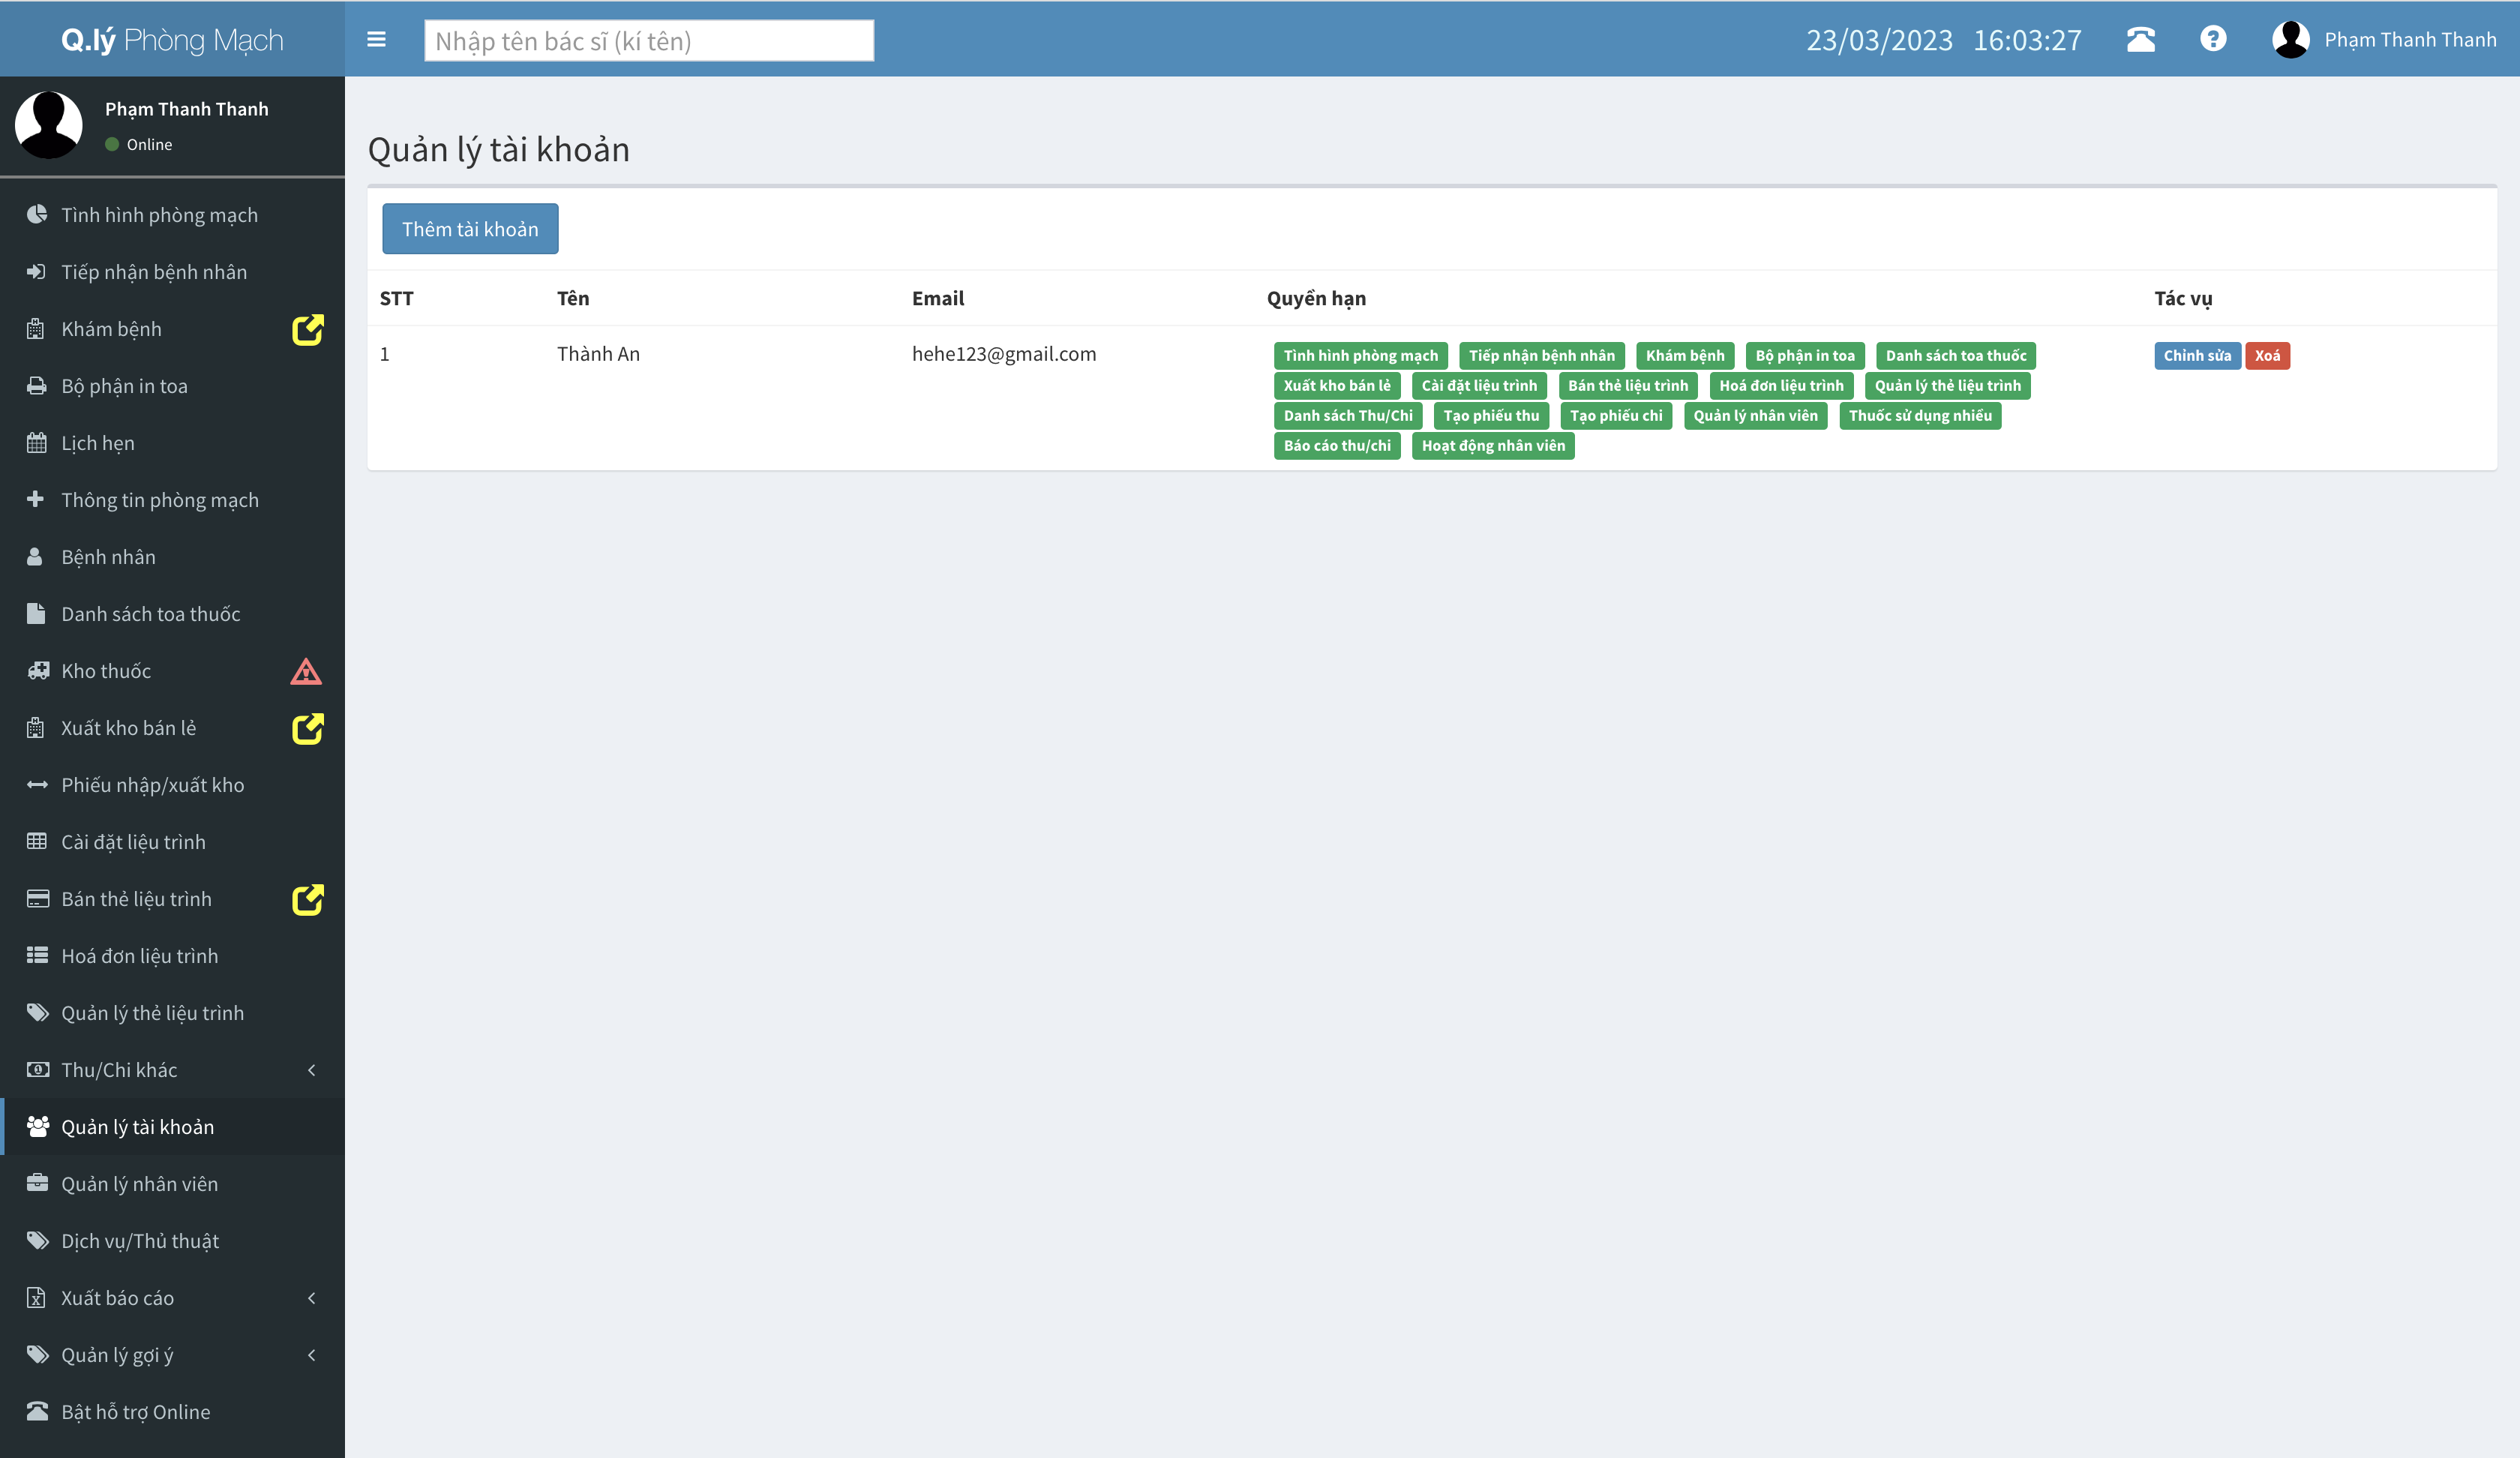Click the Tạo phiếu thu permission badge

1491,416
